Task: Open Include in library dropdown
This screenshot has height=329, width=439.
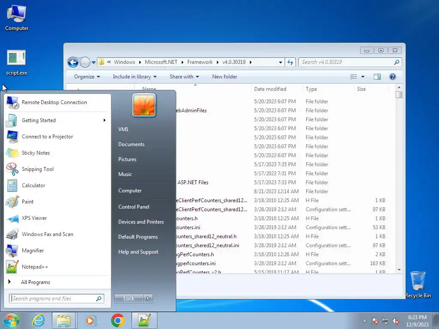Action: [x=135, y=77]
